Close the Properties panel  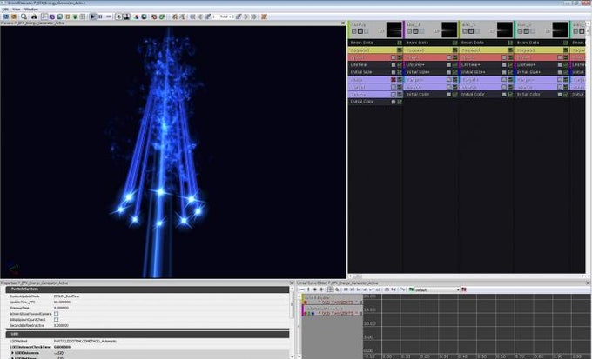pos(291,283)
